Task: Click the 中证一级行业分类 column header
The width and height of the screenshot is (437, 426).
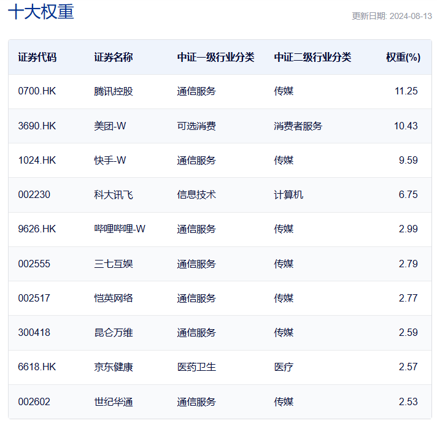Action: (215, 58)
